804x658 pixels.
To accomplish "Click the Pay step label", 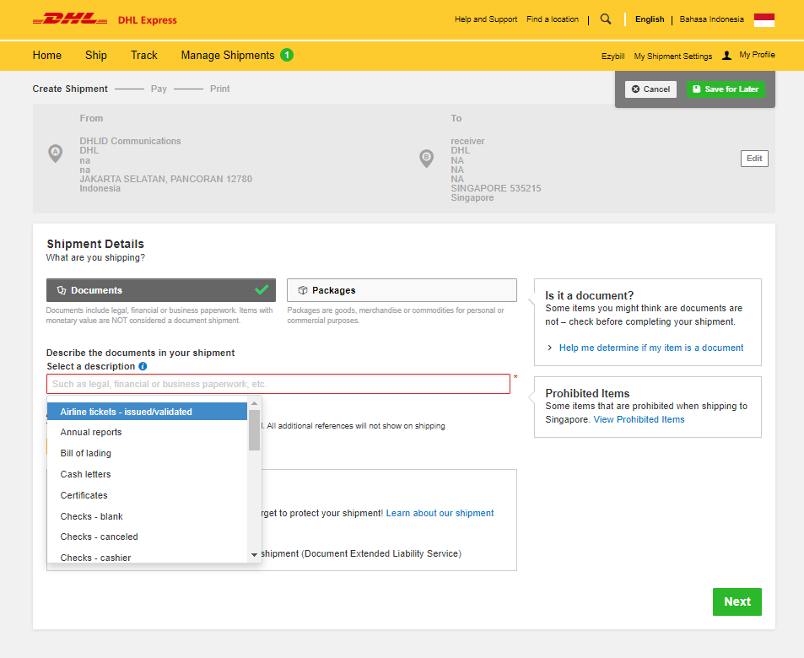I will tap(159, 89).
